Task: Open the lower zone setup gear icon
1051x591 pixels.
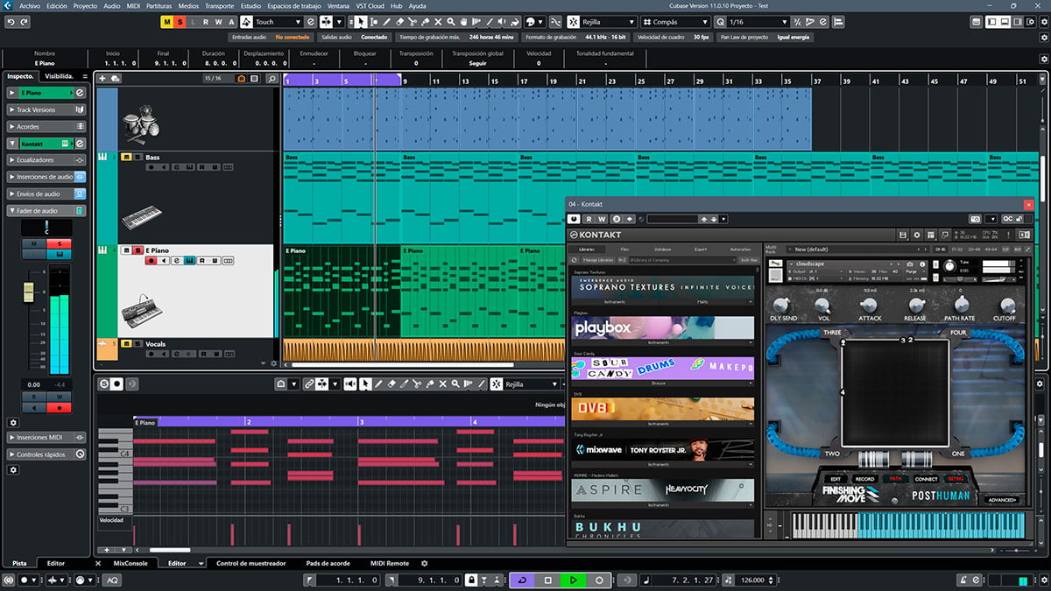Action: click(425, 563)
